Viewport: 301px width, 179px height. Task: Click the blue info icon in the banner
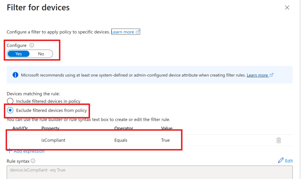point(15,75)
